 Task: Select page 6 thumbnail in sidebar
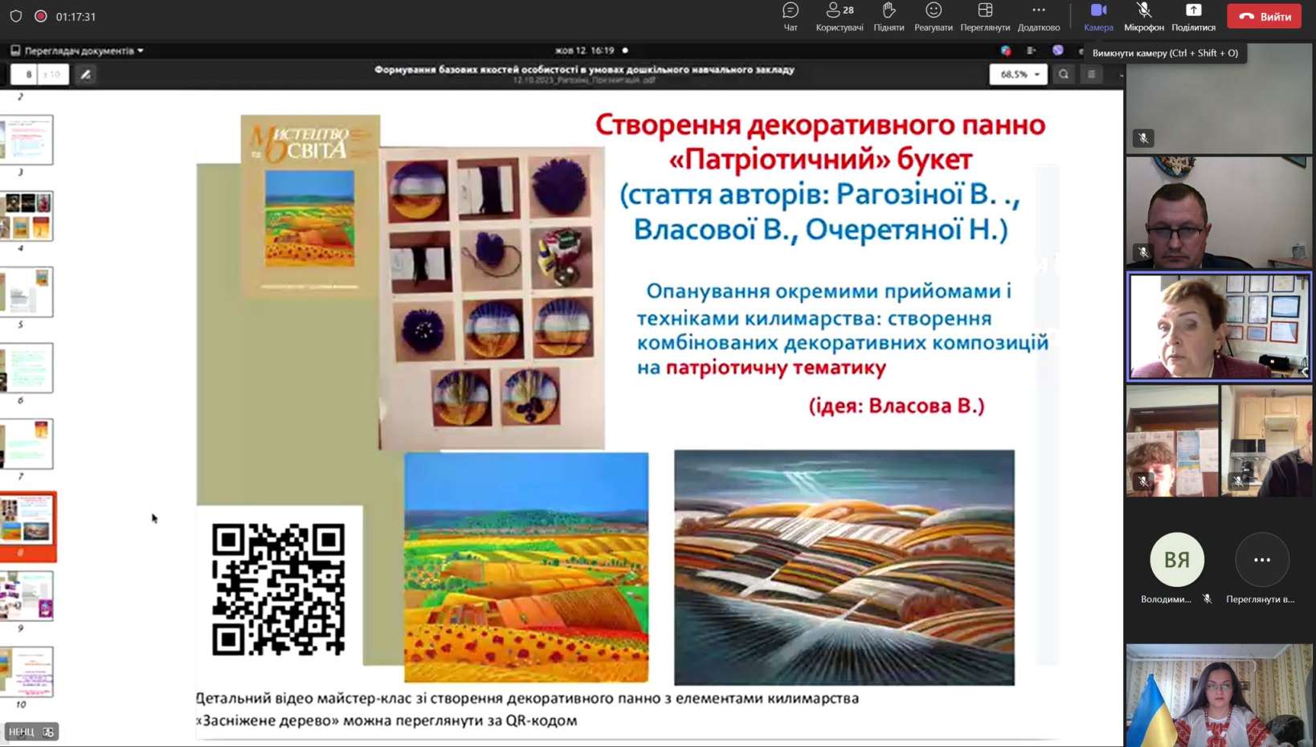(x=27, y=368)
